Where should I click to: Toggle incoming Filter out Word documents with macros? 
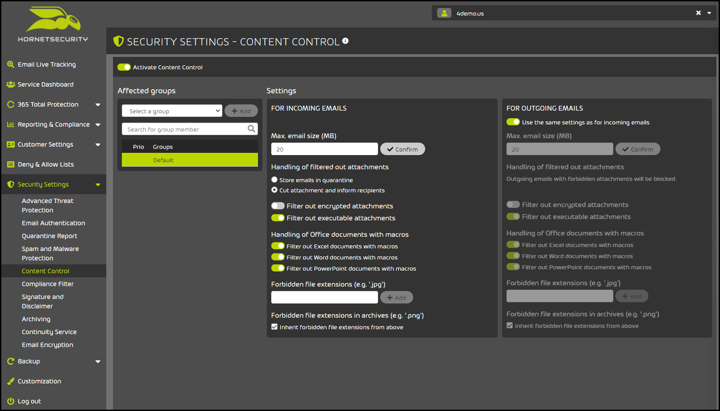(278, 257)
